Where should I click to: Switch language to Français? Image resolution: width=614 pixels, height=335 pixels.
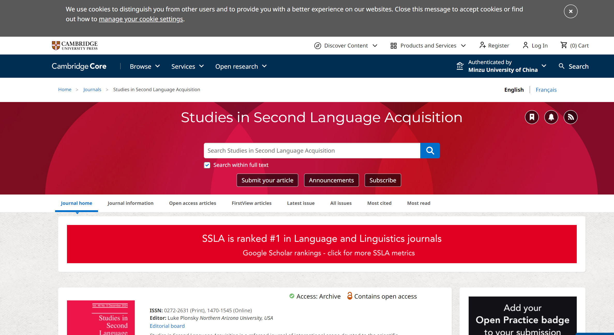coord(546,90)
